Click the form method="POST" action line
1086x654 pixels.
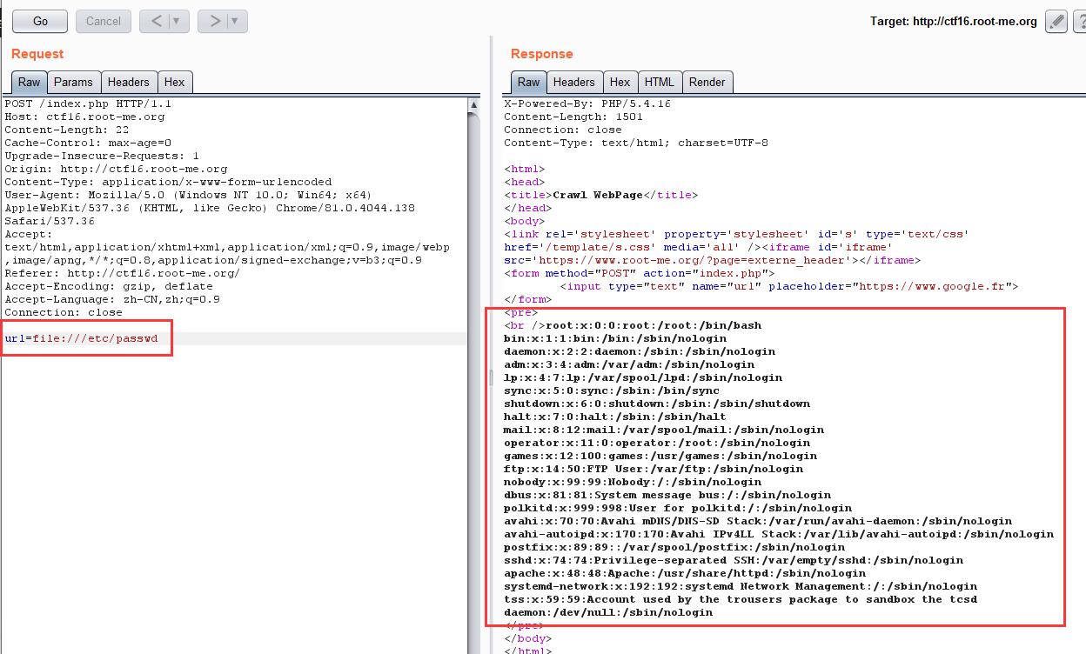coord(640,273)
